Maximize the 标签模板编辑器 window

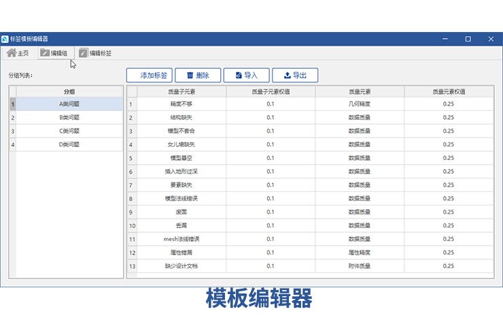468,39
